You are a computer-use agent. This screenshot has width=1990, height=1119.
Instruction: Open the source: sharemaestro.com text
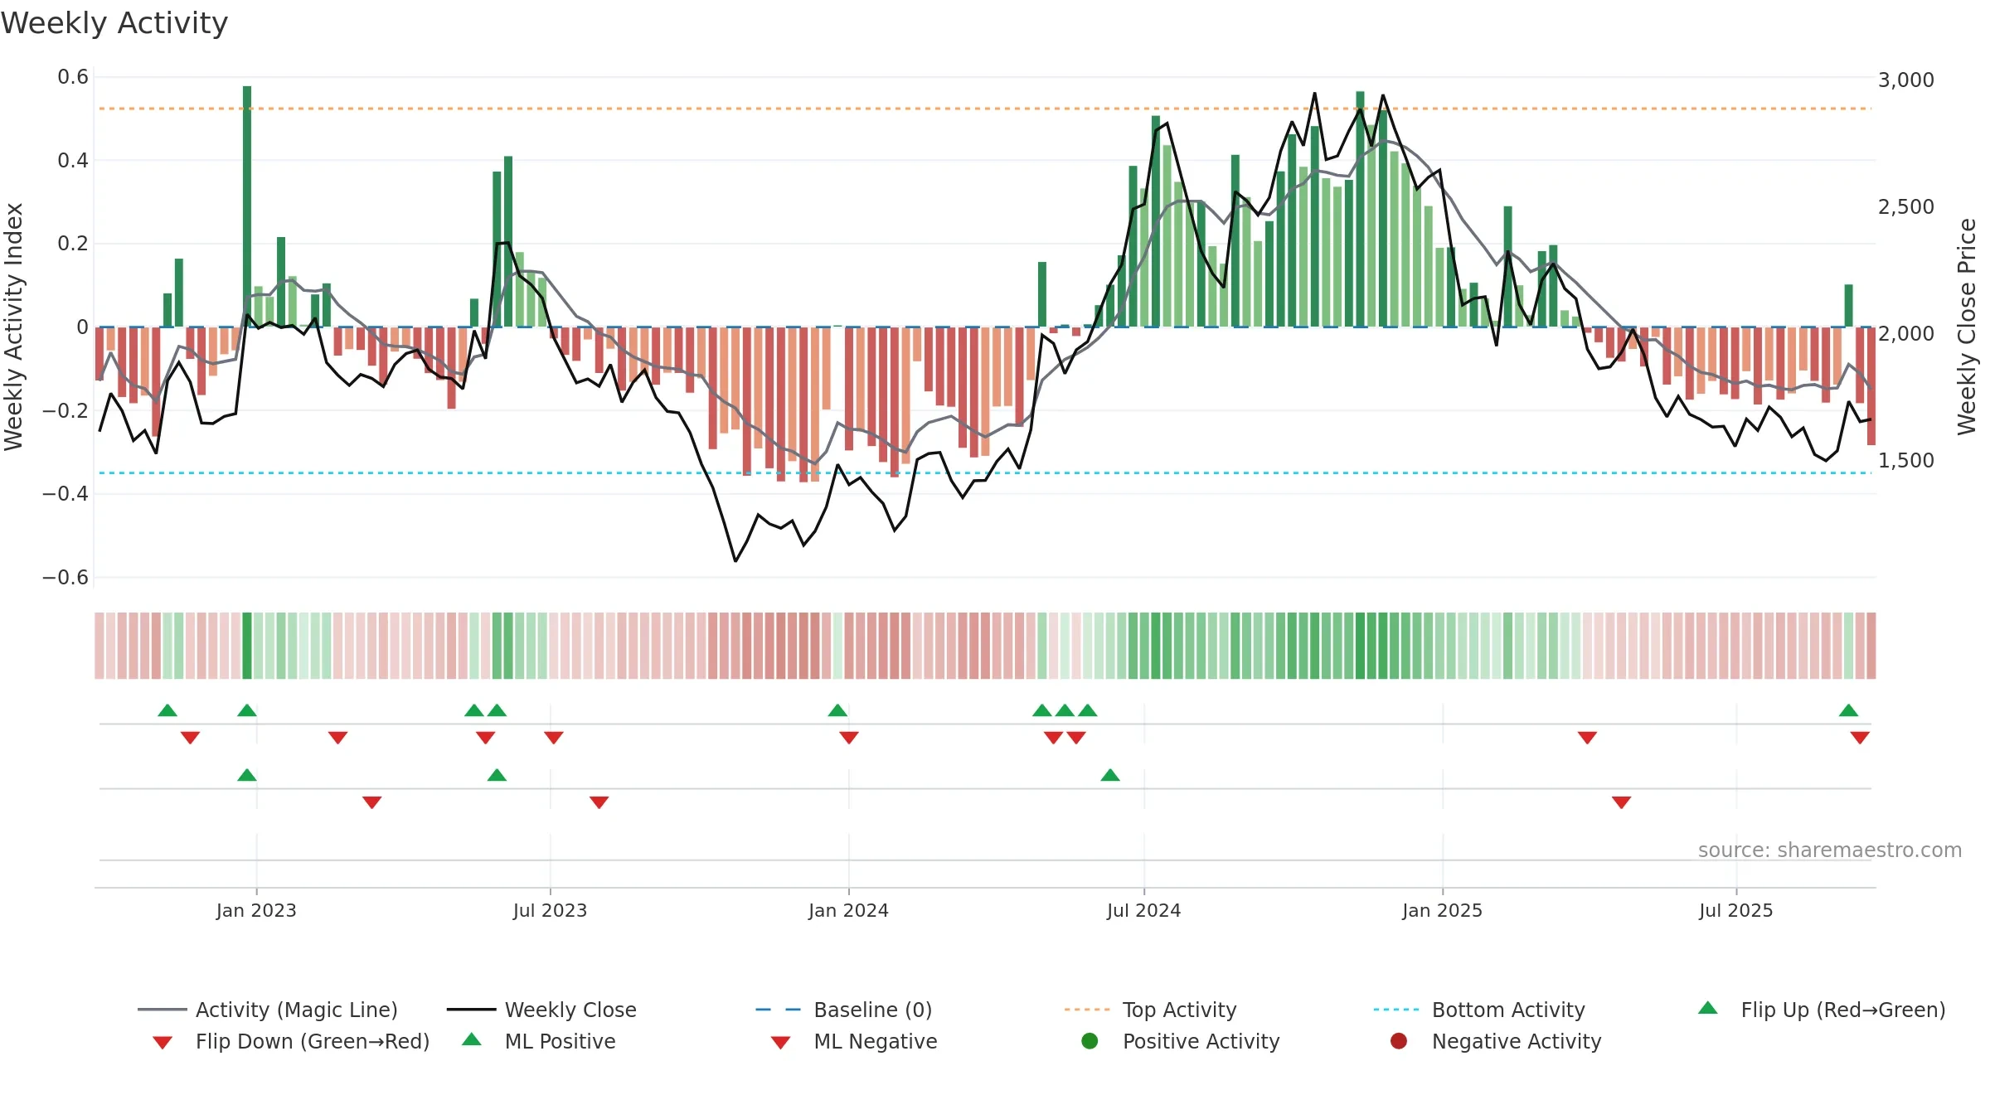(x=1830, y=850)
